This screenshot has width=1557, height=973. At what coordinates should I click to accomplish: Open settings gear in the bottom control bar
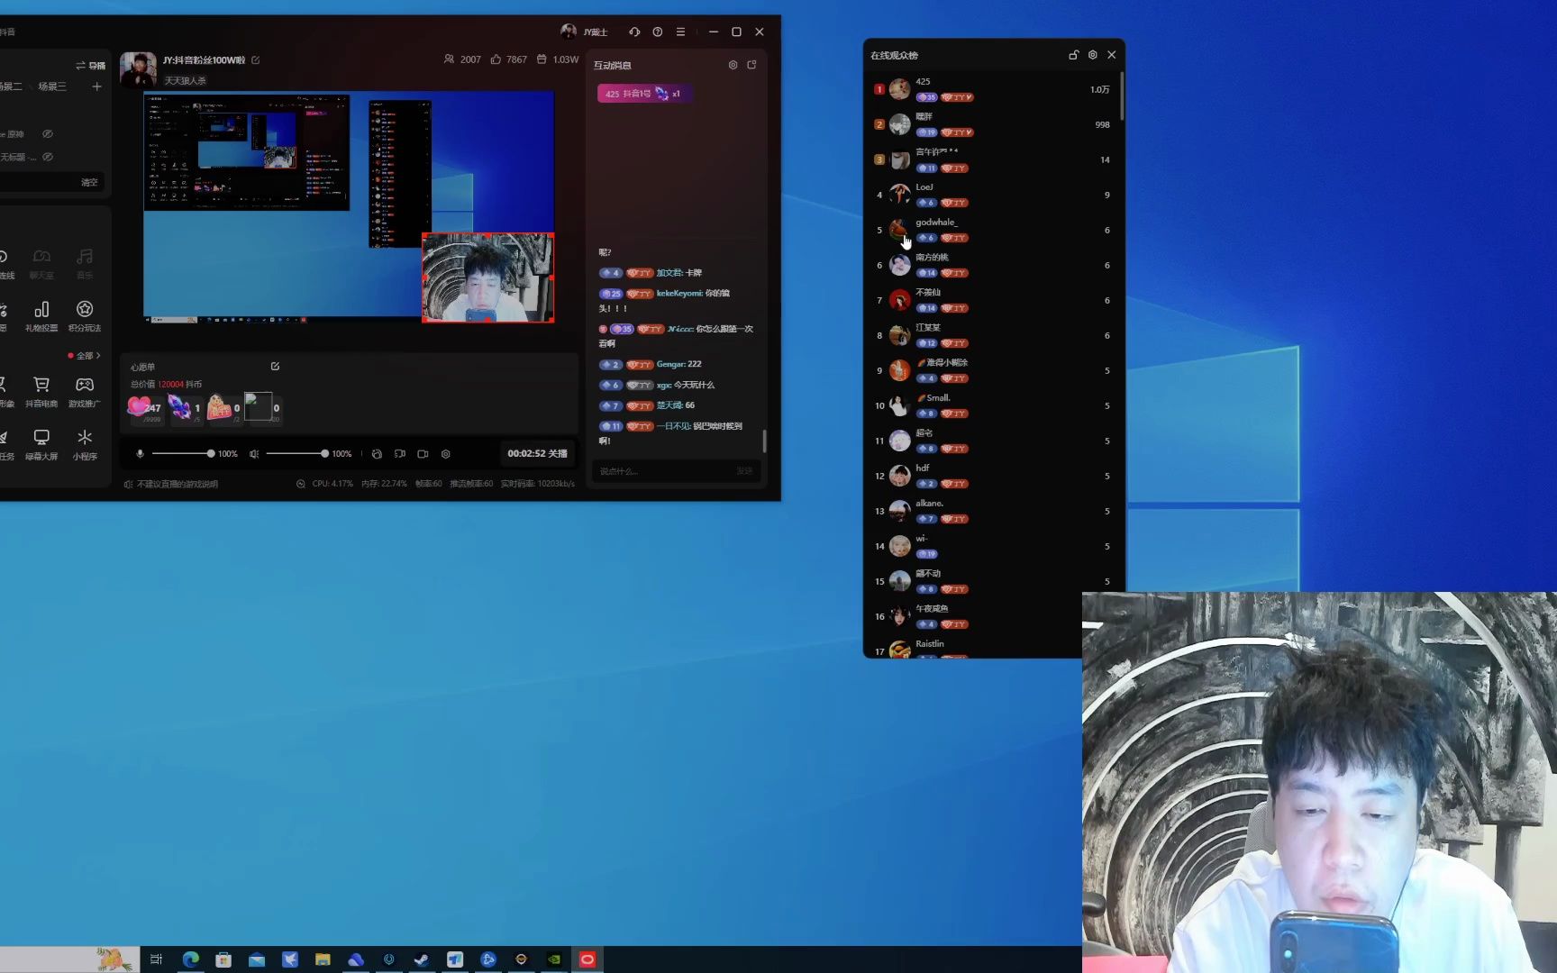(446, 454)
